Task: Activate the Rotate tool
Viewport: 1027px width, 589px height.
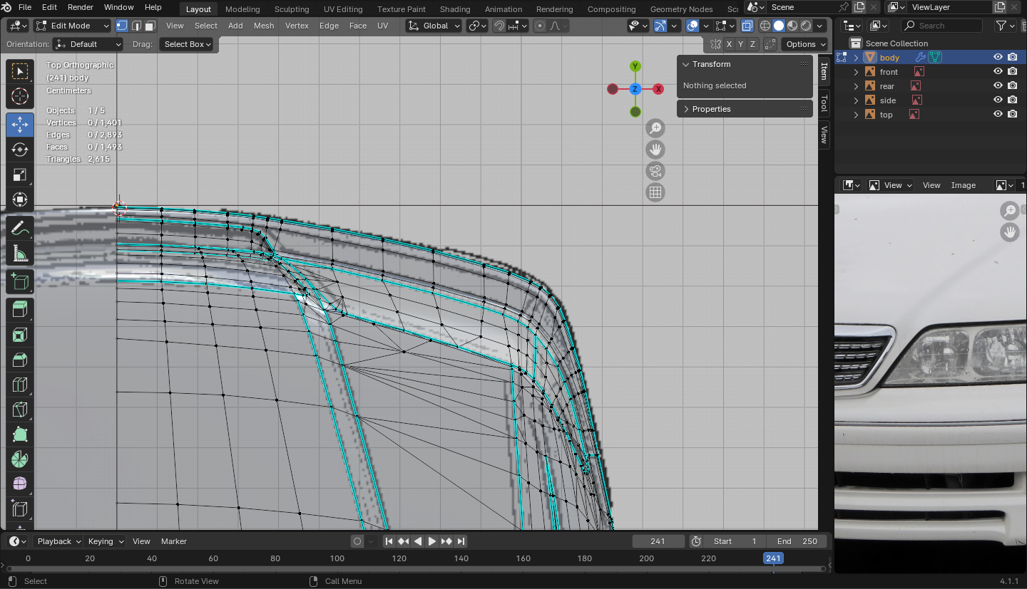Action: click(20, 150)
